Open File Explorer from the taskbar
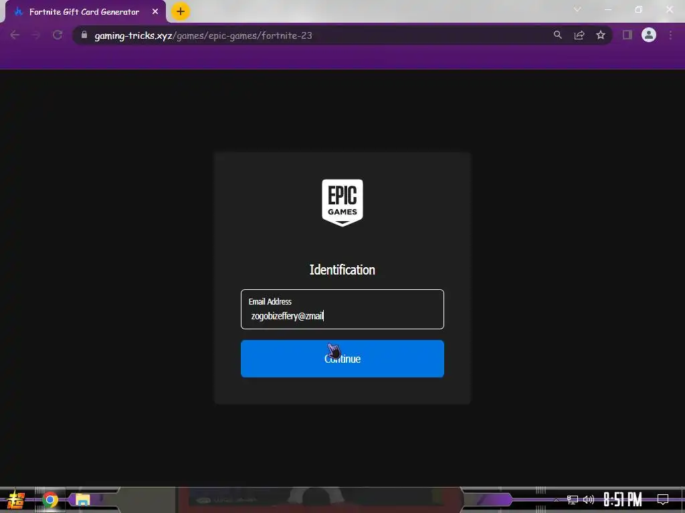The height and width of the screenshot is (513, 685). 82,500
